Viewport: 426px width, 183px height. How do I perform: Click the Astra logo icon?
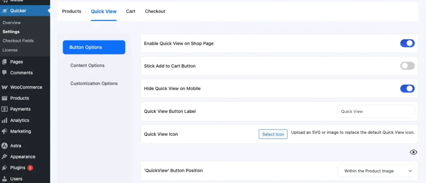pos(5,146)
